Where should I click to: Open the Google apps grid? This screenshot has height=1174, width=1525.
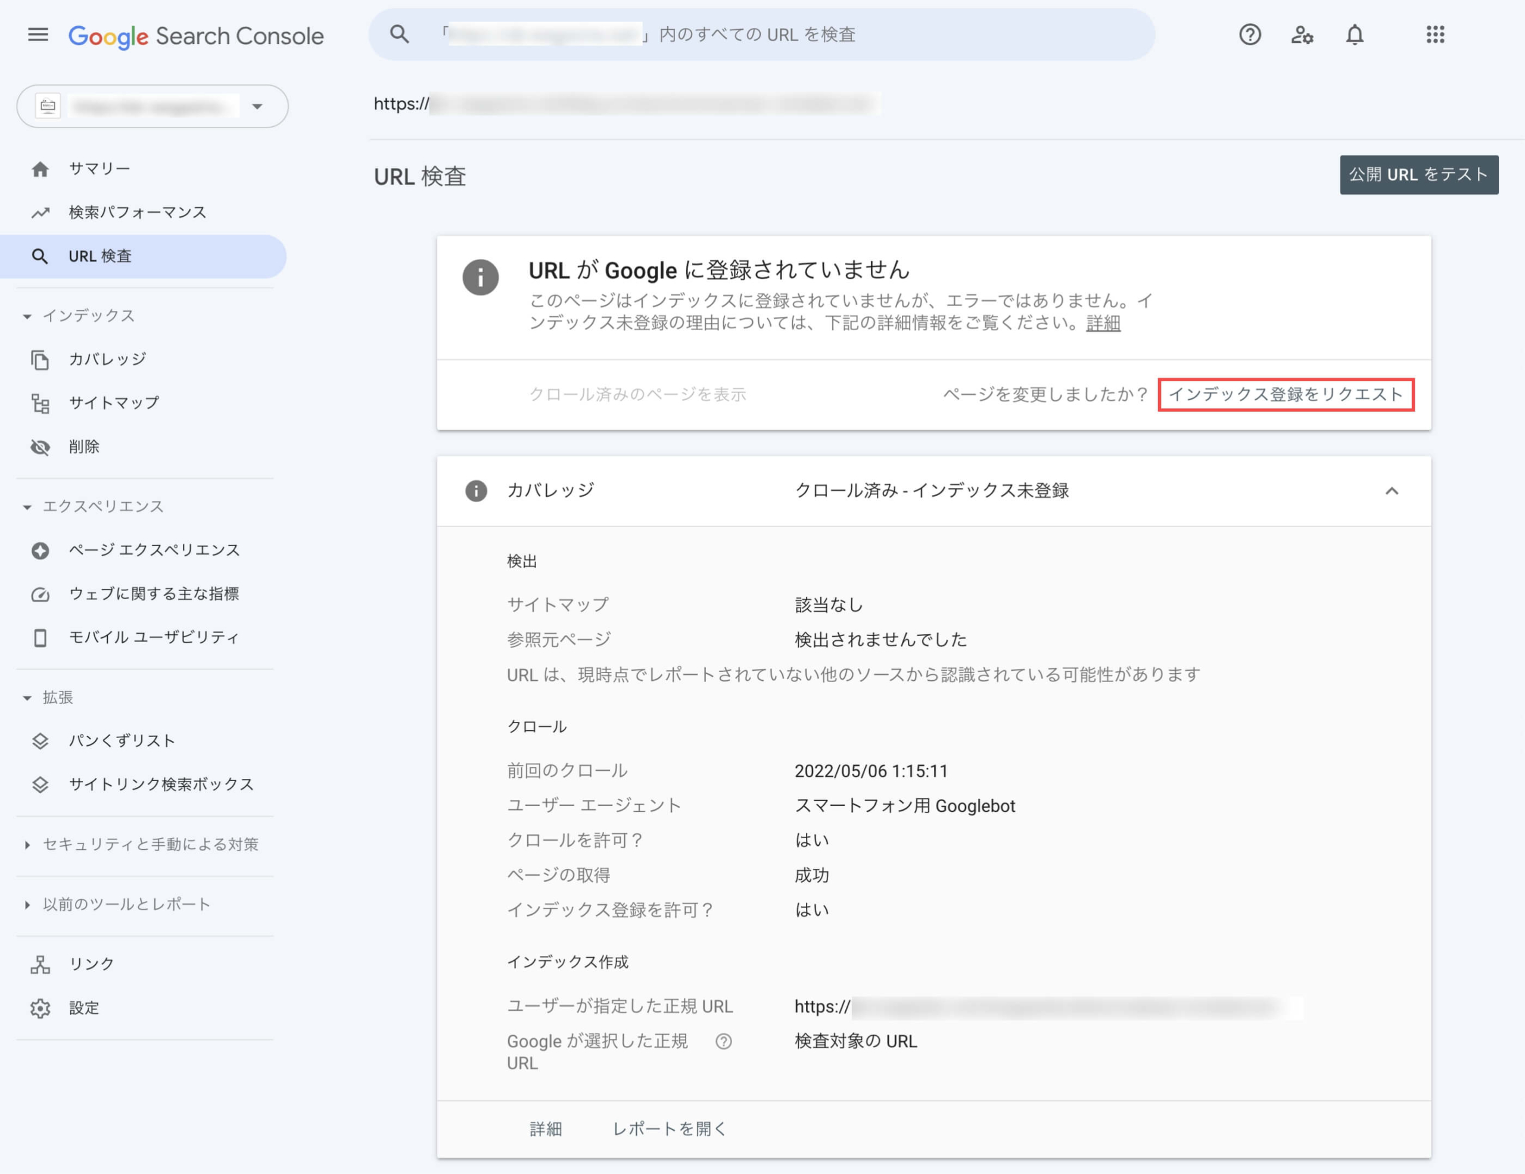pyautogui.click(x=1436, y=34)
